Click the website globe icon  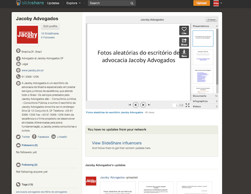(x=18, y=70)
